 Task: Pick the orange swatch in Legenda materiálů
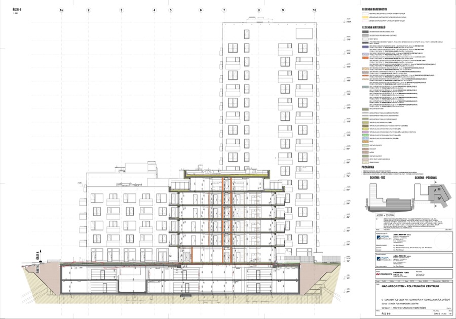365,58
